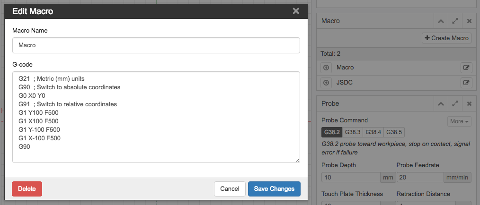
Task: Run the Macro entry with its load icon
Action: click(x=326, y=68)
